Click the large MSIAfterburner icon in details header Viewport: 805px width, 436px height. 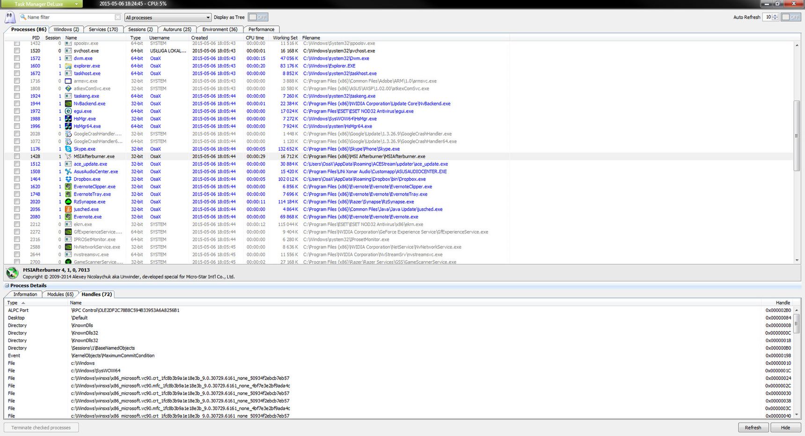[x=12, y=273]
